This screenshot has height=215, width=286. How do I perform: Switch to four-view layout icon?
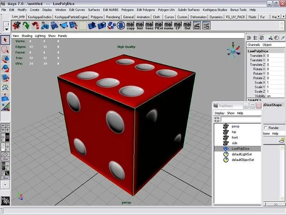5,128
